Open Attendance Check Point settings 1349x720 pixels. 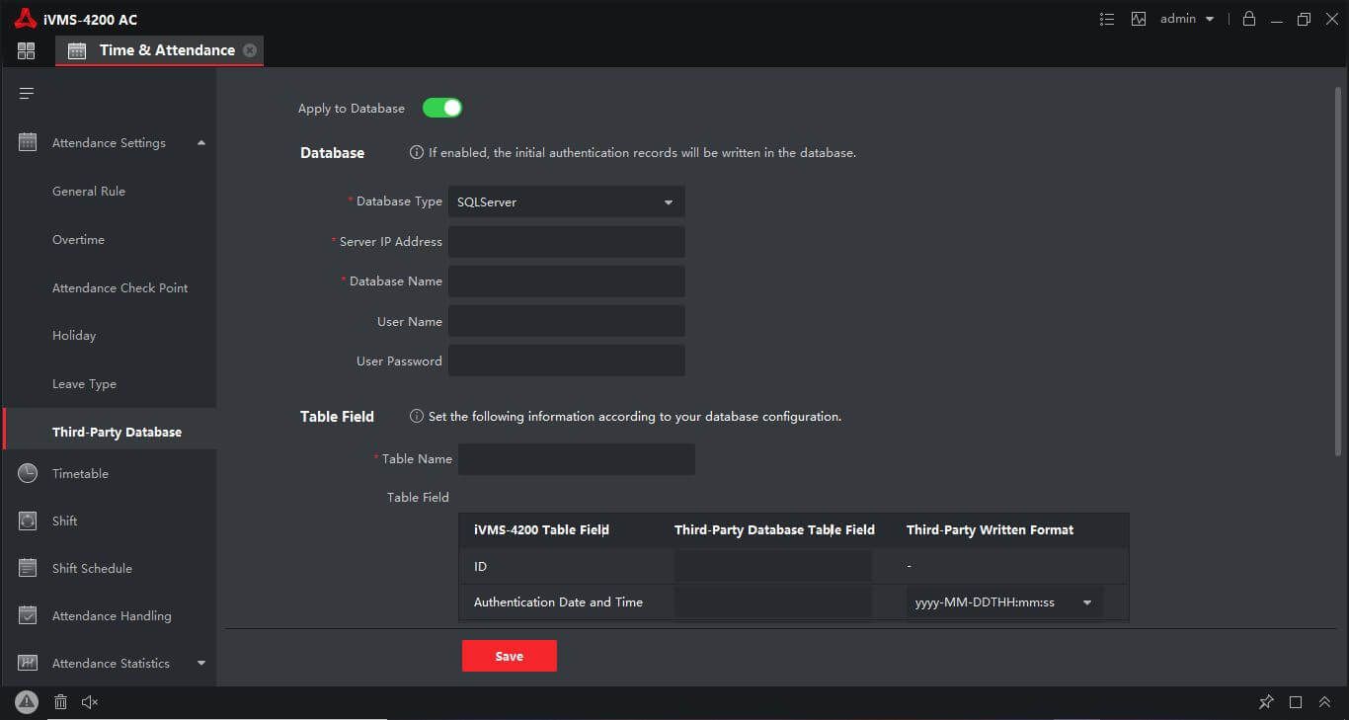coord(119,288)
